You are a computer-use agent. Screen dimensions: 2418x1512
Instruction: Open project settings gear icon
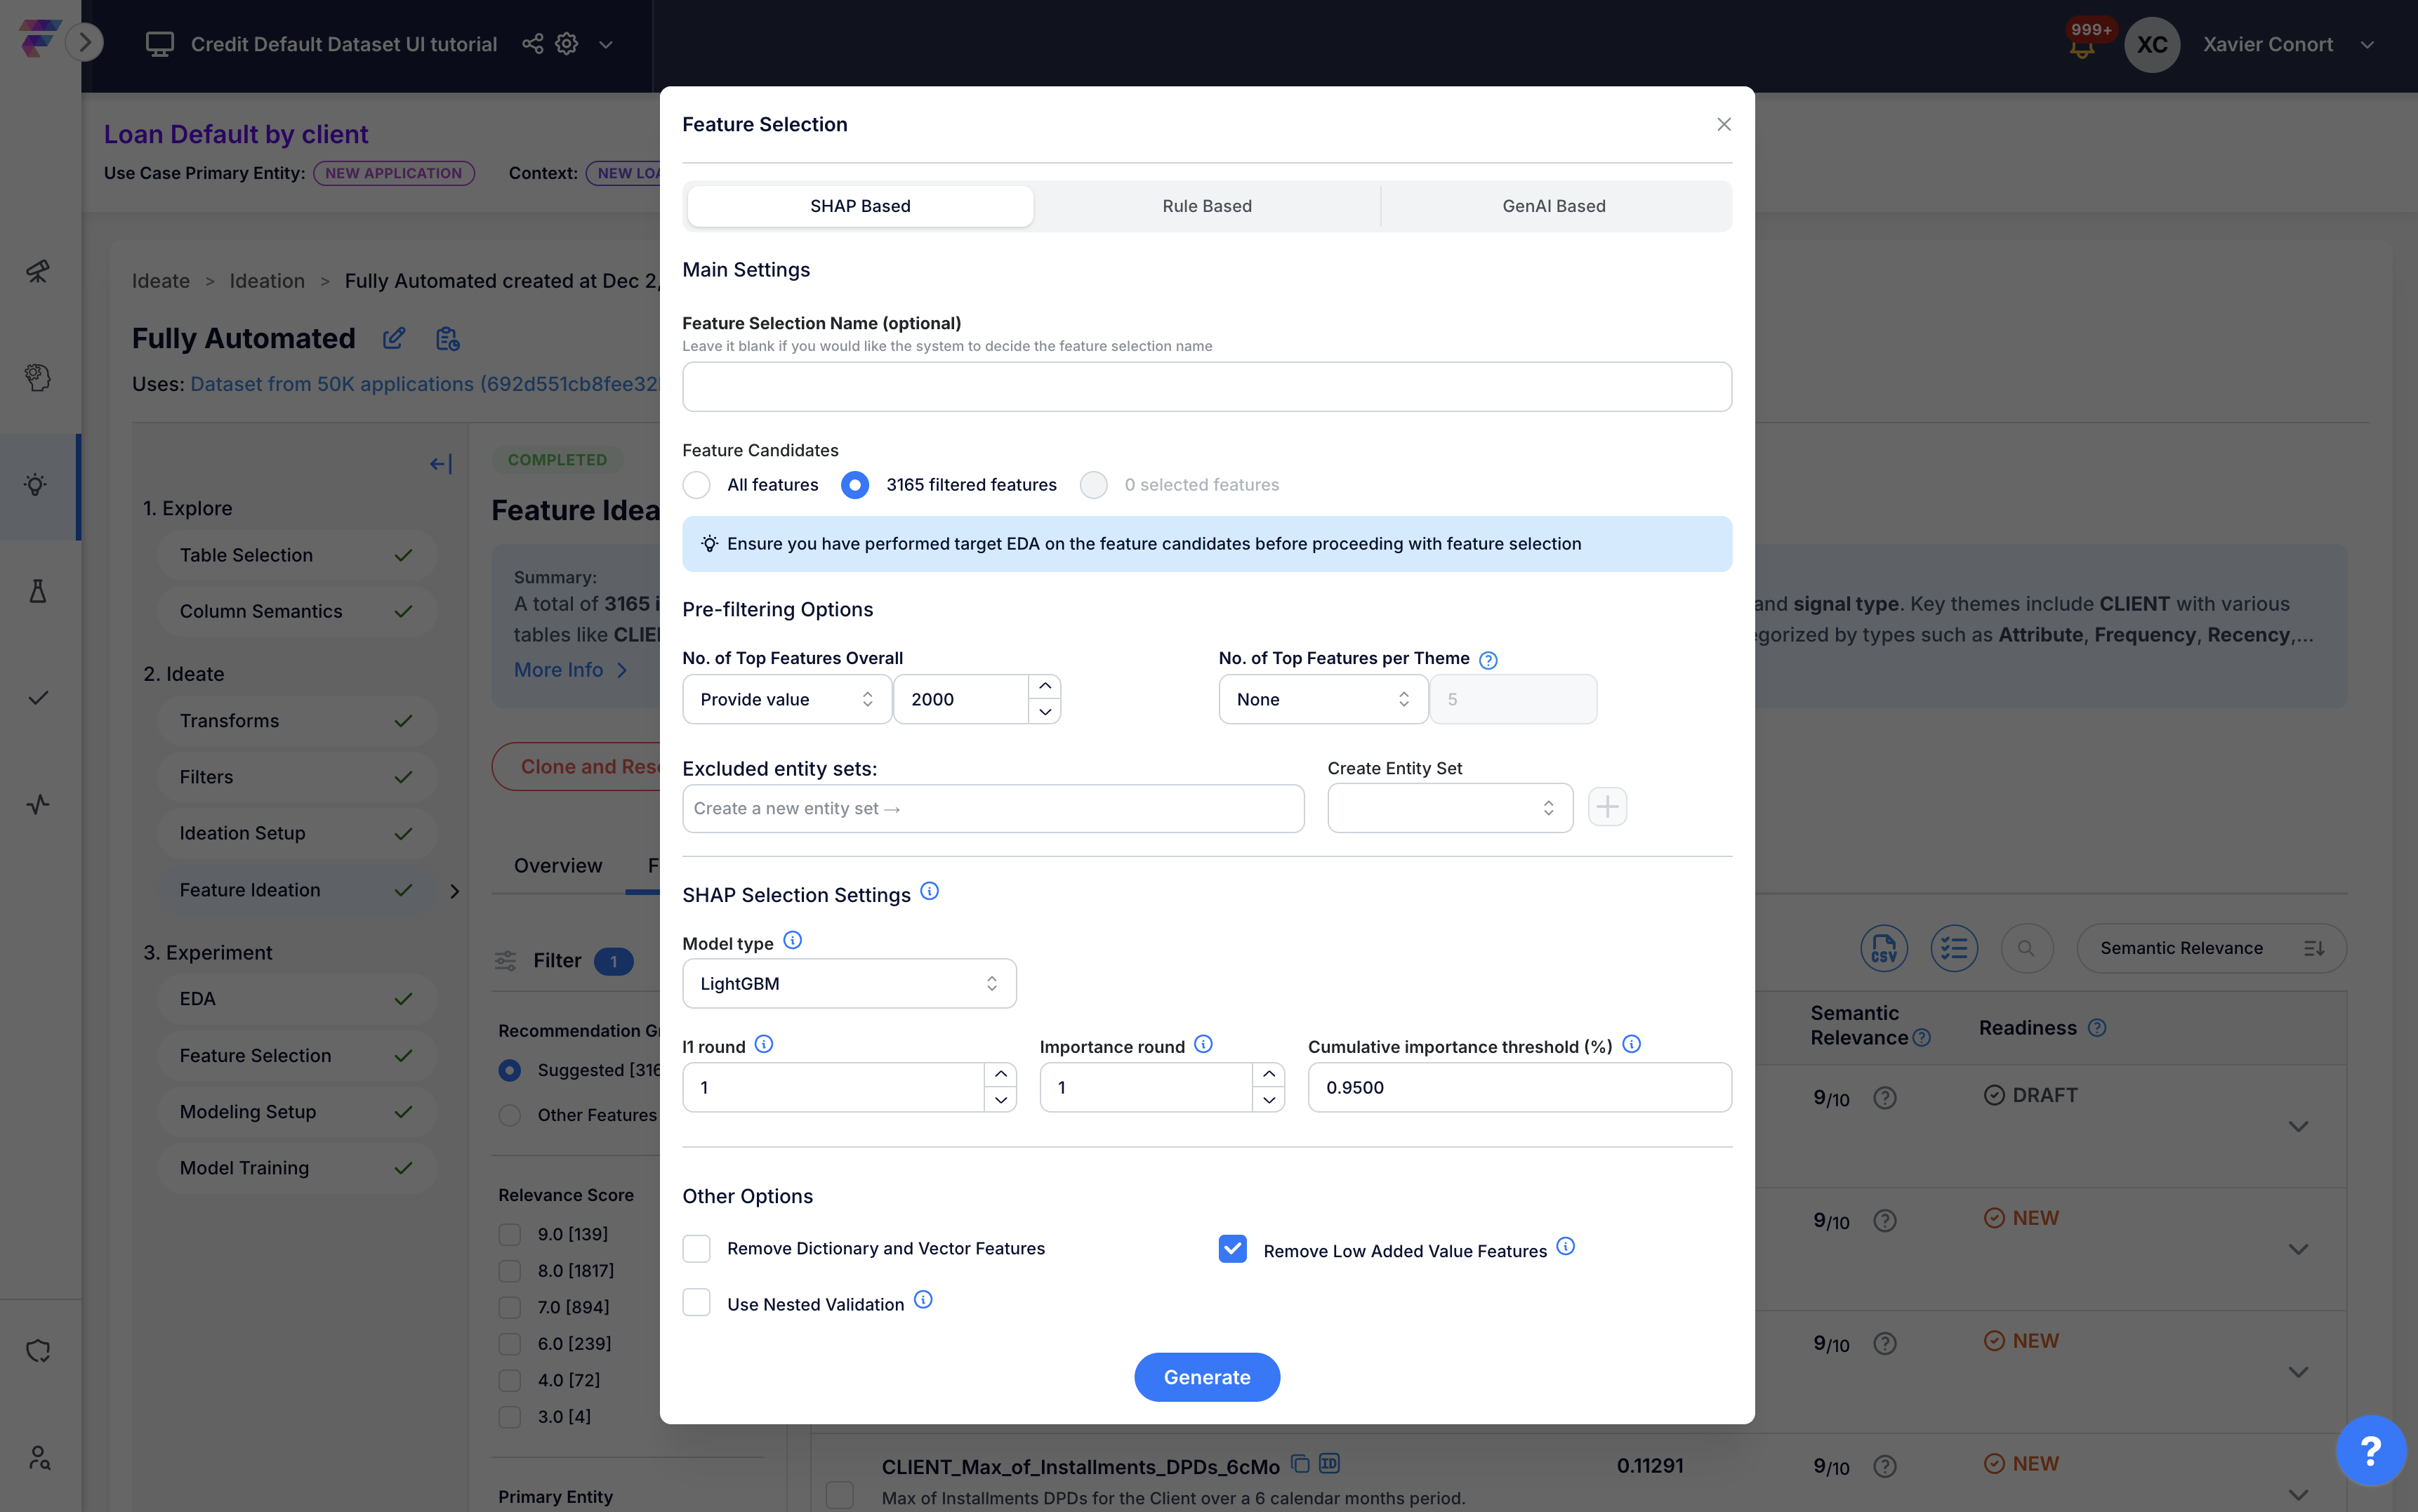tap(567, 44)
